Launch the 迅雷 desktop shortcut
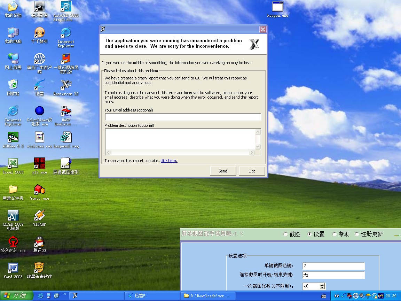The height and width of the screenshot is (301, 401). point(39,88)
